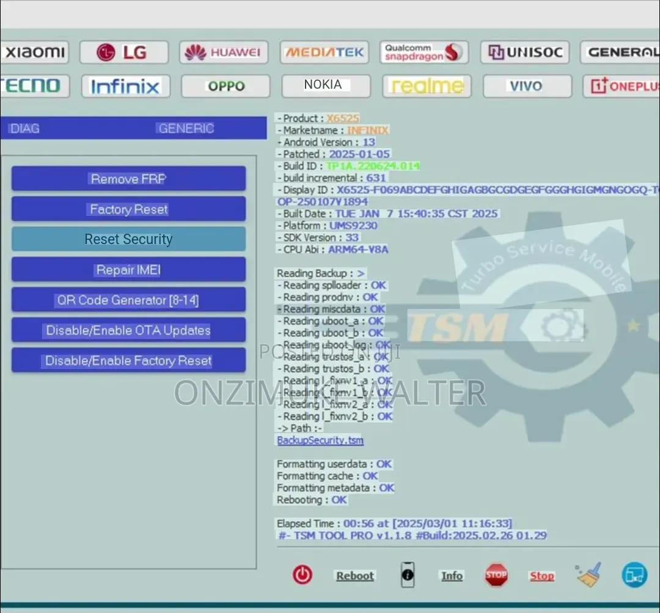Click the red Stop text label
This screenshot has height=613, width=660.
[x=541, y=576]
